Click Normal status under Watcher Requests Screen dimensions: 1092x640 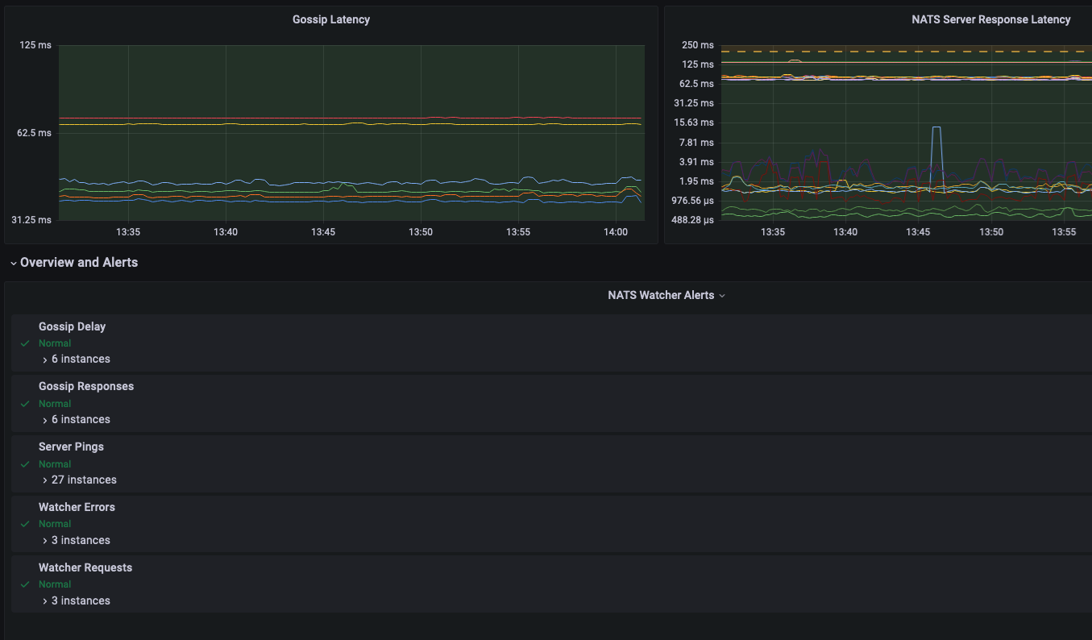pyautogui.click(x=55, y=584)
